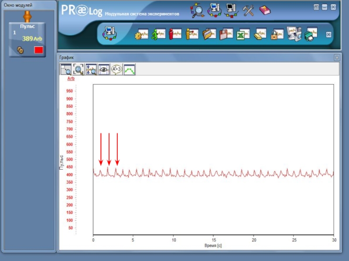Click the red color swatch on Пульс module
The width and height of the screenshot is (349, 261).
pyautogui.click(x=38, y=50)
